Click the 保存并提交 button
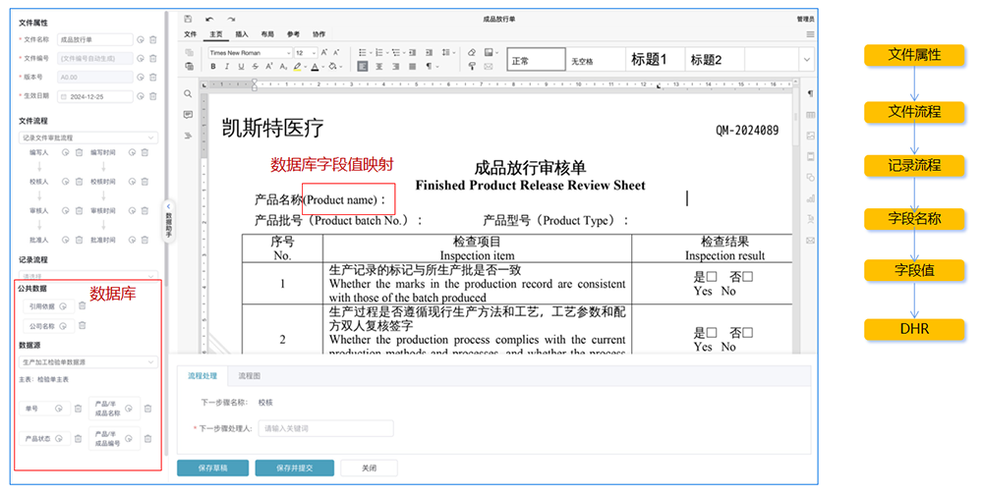 pos(294,468)
